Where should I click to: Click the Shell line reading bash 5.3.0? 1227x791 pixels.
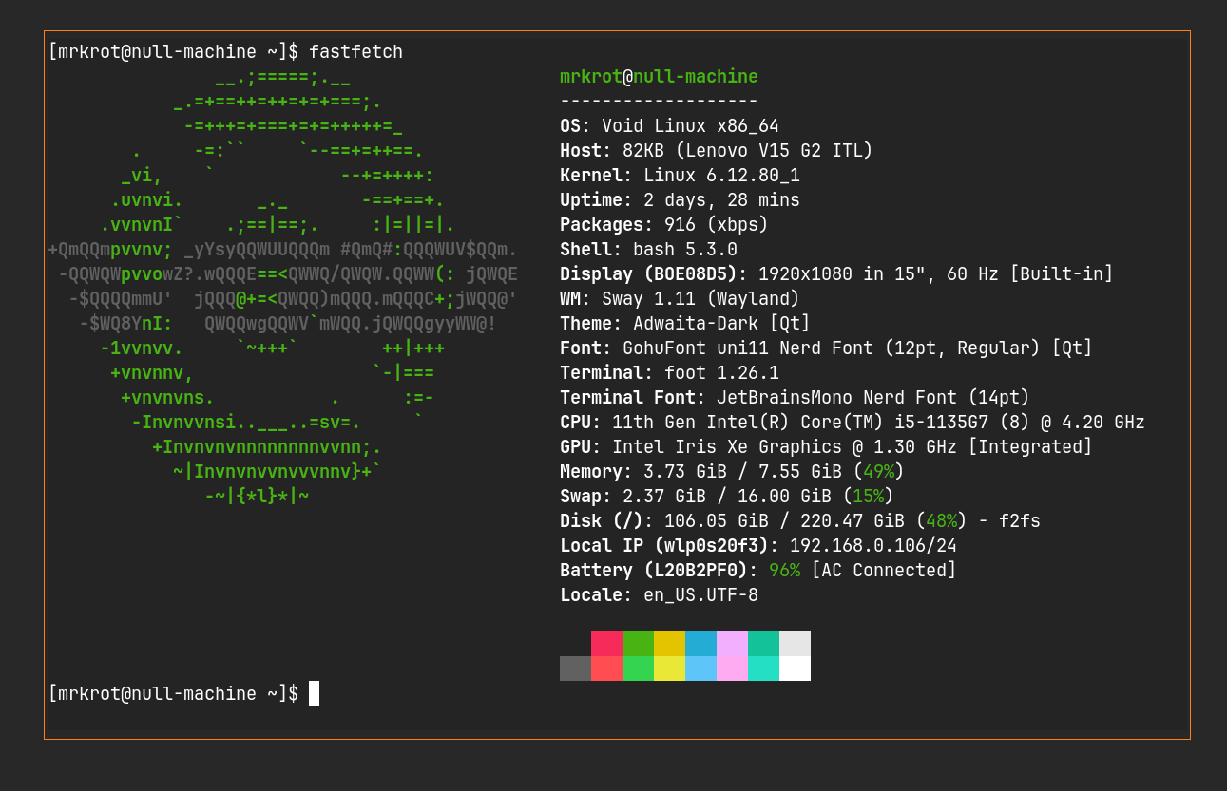[x=648, y=250]
